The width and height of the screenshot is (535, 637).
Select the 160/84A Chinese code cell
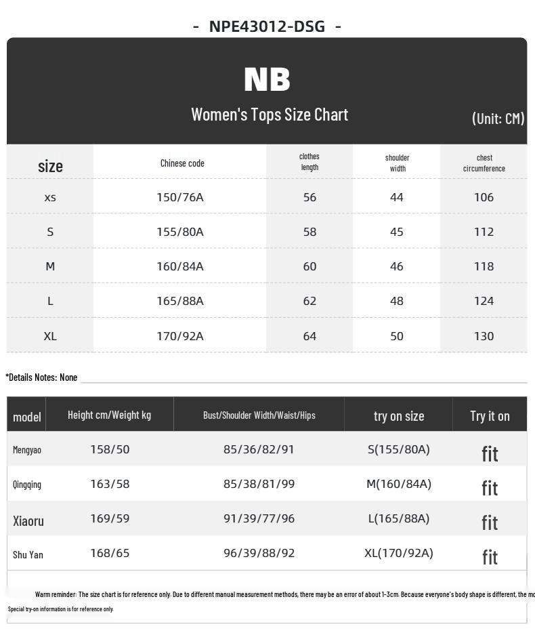[180, 266]
